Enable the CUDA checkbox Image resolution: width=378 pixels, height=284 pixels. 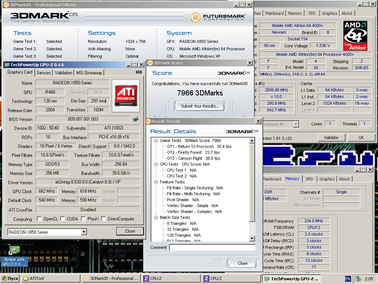[62, 219]
